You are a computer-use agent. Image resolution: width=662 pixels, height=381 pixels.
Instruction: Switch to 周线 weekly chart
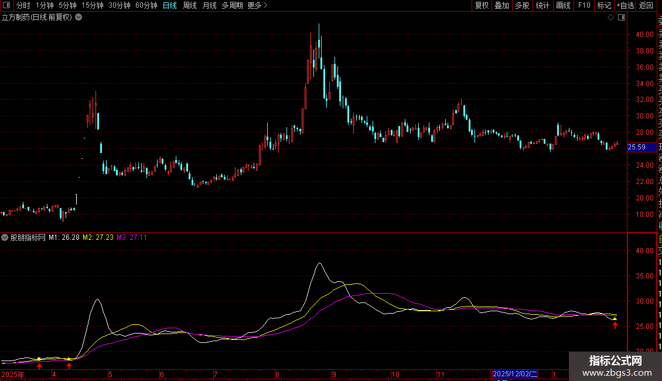(190, 5)
